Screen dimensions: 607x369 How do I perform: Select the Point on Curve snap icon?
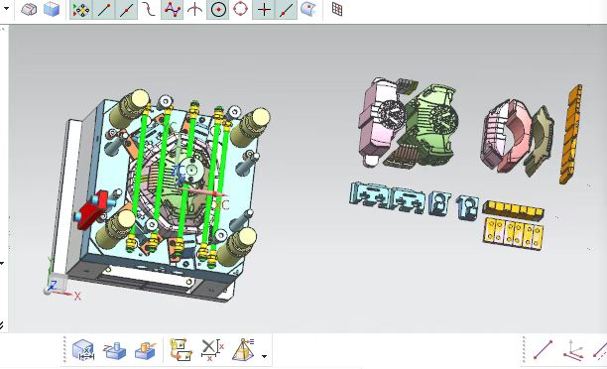pos(286,10)
